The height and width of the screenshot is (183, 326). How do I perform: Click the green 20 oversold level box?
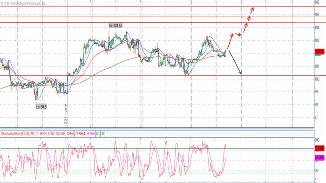tap(102, 134)
